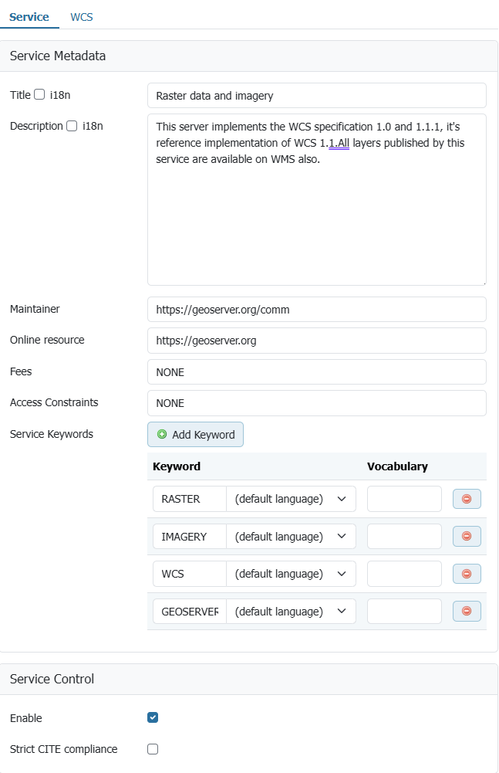Delete the WCS keyword entry

tap(467, 574)
